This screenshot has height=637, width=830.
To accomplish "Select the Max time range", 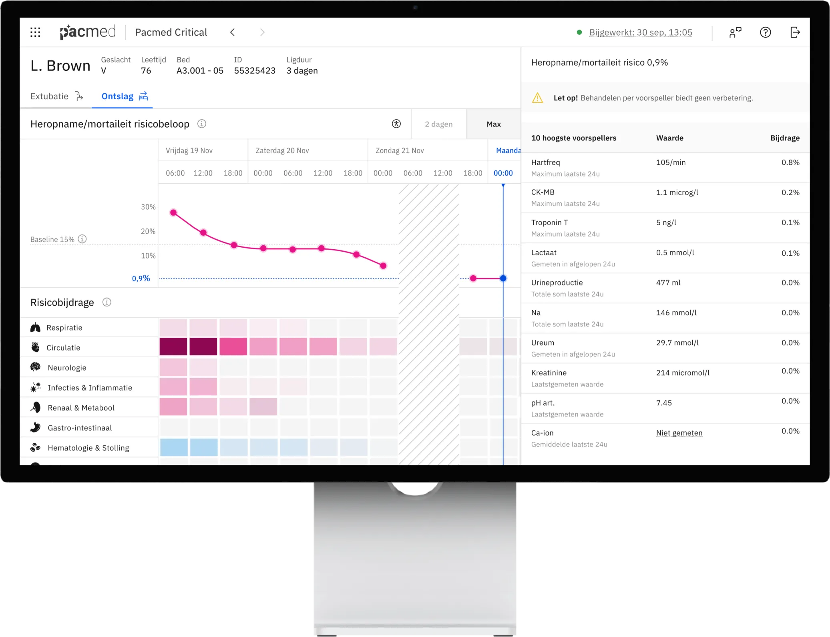I will click(493, 124).
